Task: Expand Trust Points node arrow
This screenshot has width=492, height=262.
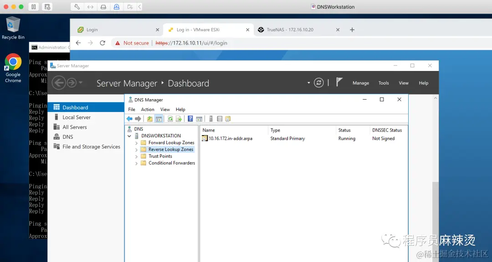Action: click(x=136, y=156)
